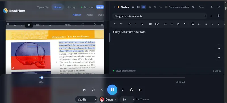This screenshot has height=103, width=227.
Task: Rewind with the counter-clockwise replay icon
Action: [93, 90]
